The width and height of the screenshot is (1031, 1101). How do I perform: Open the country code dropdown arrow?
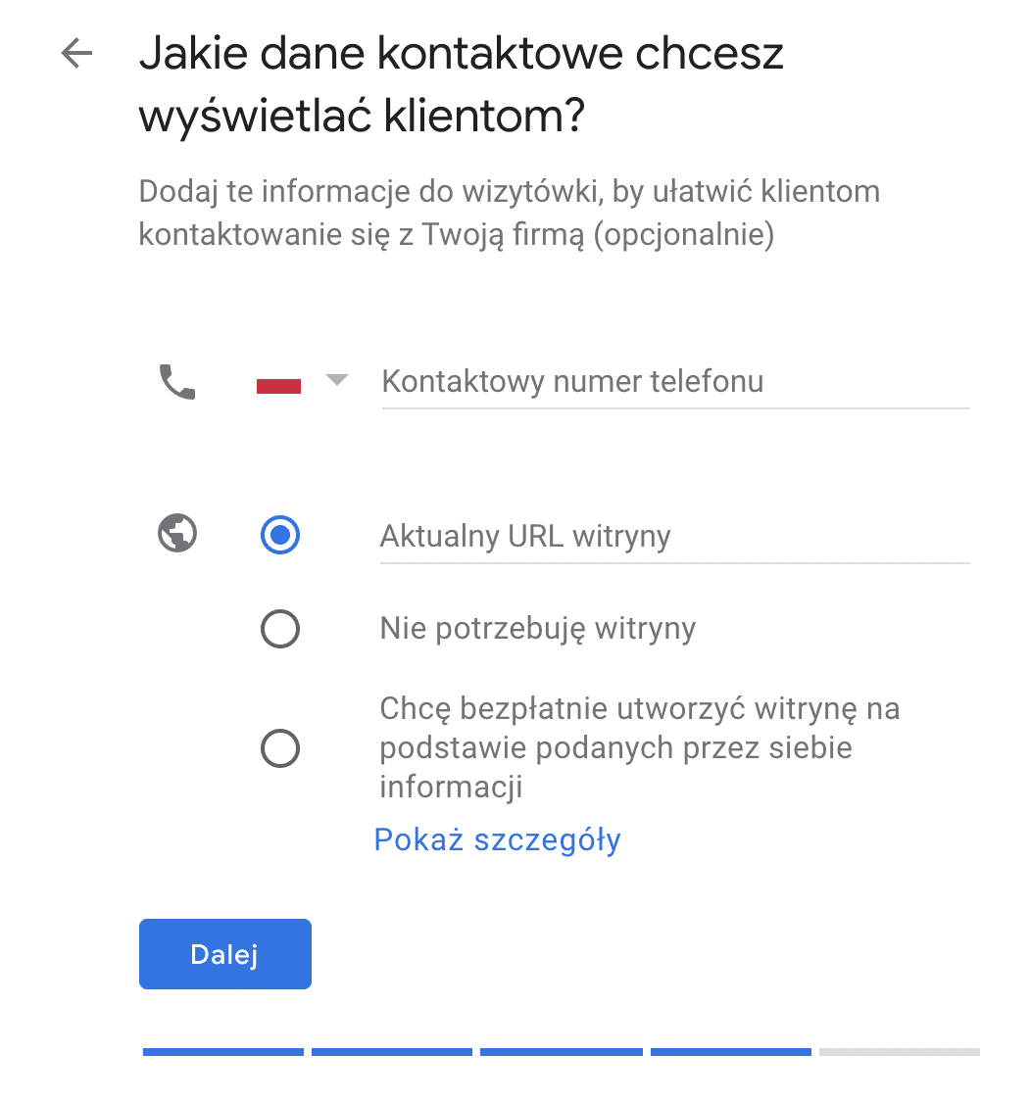[336, 380]
